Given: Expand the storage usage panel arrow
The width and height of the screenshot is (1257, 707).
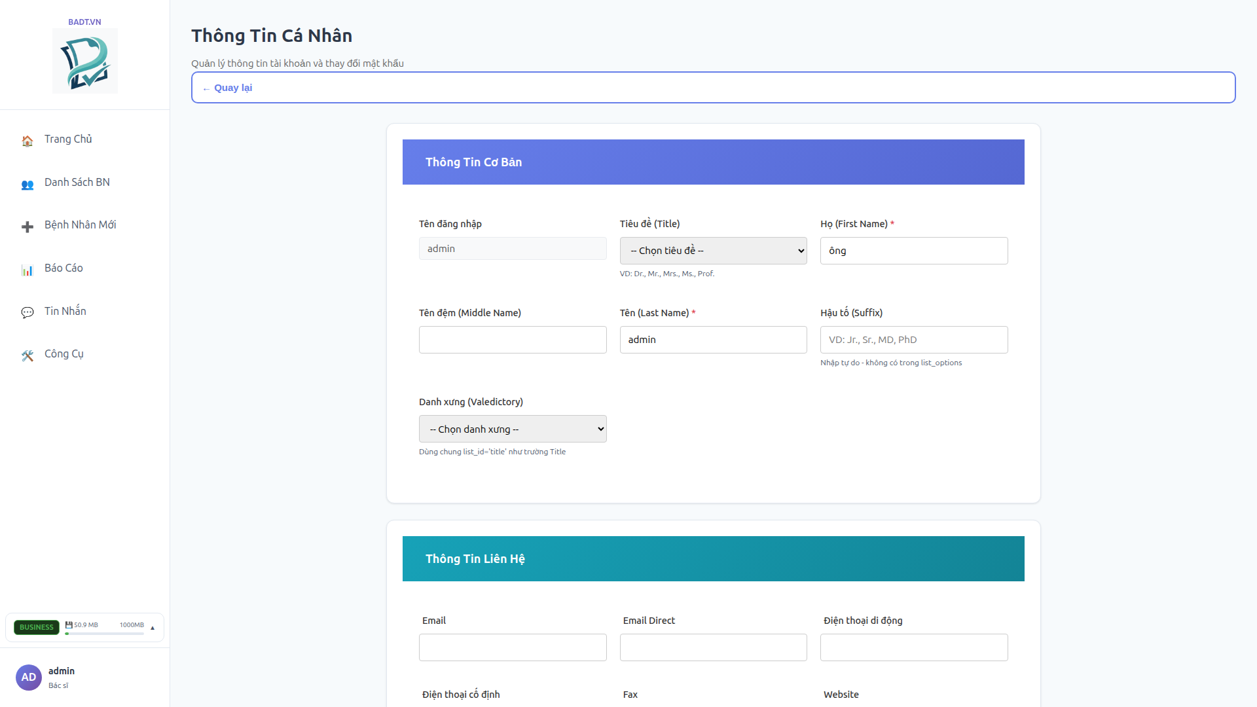Looking at the screenshot, I should [x=153, y=628].
